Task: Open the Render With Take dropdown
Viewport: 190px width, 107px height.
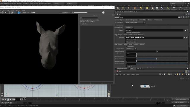Action: pos(129,28)
